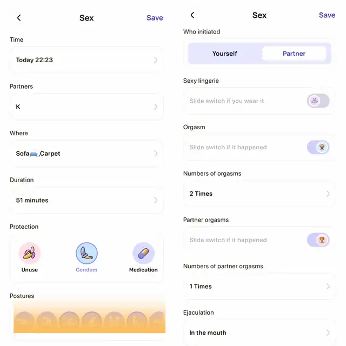Select the Condom protection icon
346x346 pixels.
click(x=86, y=254)
